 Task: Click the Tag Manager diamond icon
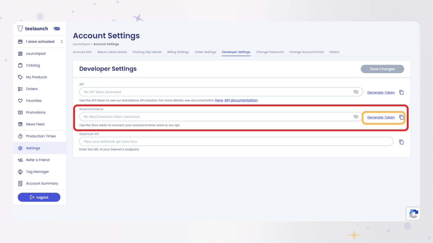[x=20, y=172]
